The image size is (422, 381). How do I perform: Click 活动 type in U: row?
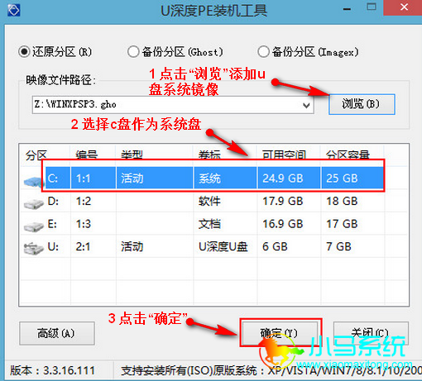click(132, 246)
